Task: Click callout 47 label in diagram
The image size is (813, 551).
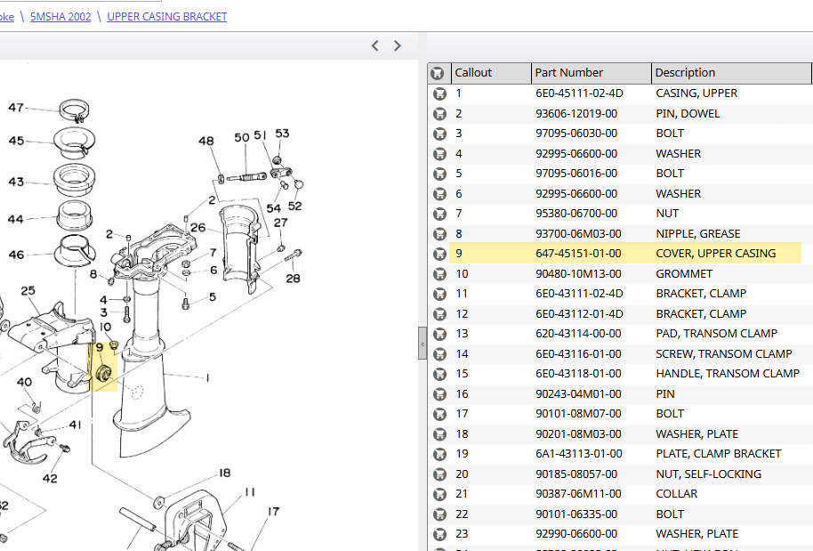Action: [15, 108]
